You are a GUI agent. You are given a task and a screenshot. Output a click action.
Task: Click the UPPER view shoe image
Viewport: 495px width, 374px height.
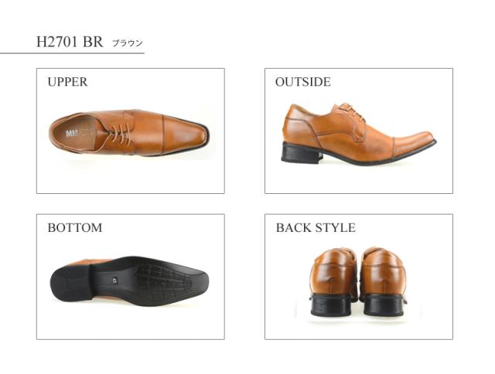click(129, 133)
